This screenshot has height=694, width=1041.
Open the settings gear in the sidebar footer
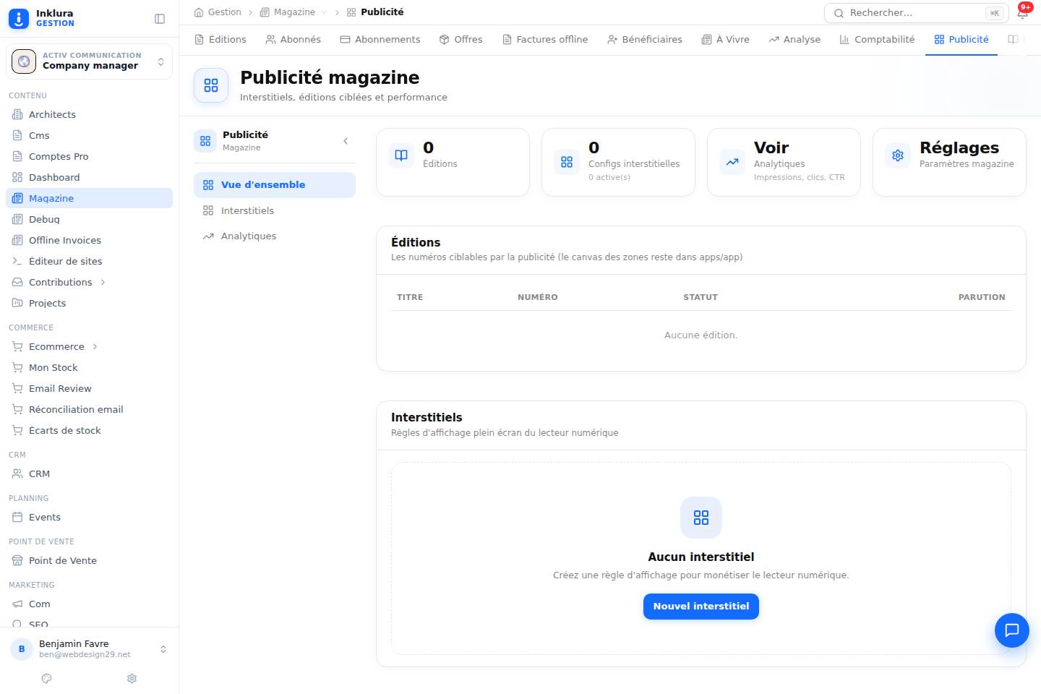point(132,678)
